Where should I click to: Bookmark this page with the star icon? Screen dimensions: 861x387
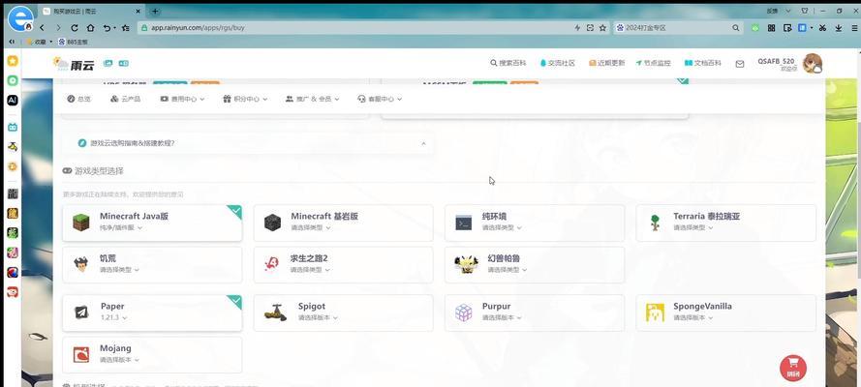pos(602,27)
